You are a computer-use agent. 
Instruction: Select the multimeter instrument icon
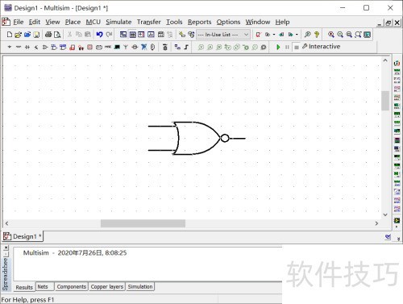click(397, 64)
